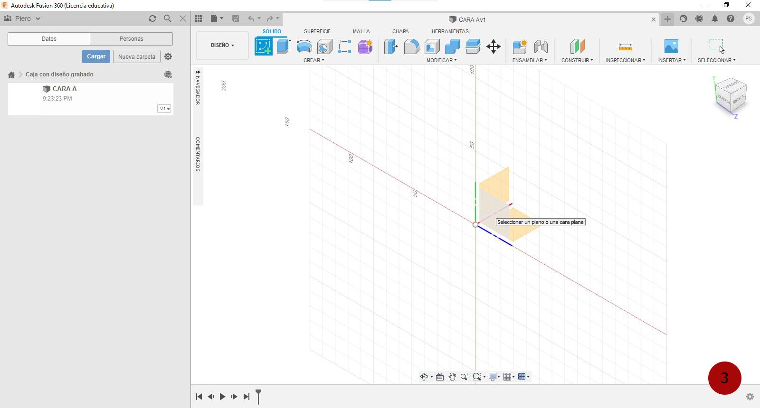Open the COMENTARIOS panel
760x408 pixels.
click(198, 154)
